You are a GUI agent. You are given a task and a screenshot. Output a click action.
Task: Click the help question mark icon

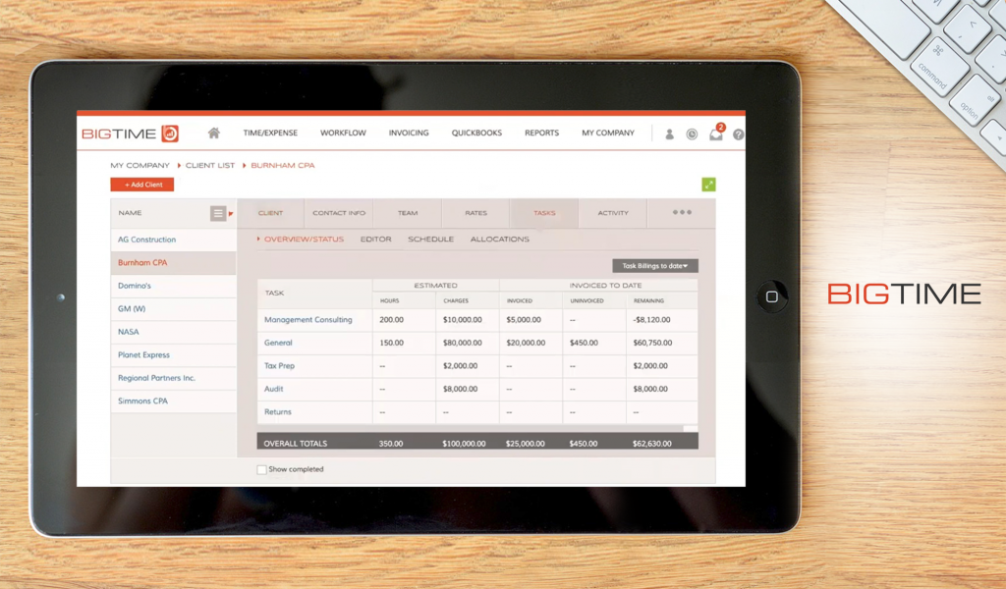(738, 134)
